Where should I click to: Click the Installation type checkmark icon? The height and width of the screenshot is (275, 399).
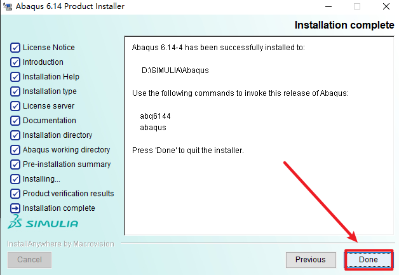pyautogui.click(x=15, y=91)
